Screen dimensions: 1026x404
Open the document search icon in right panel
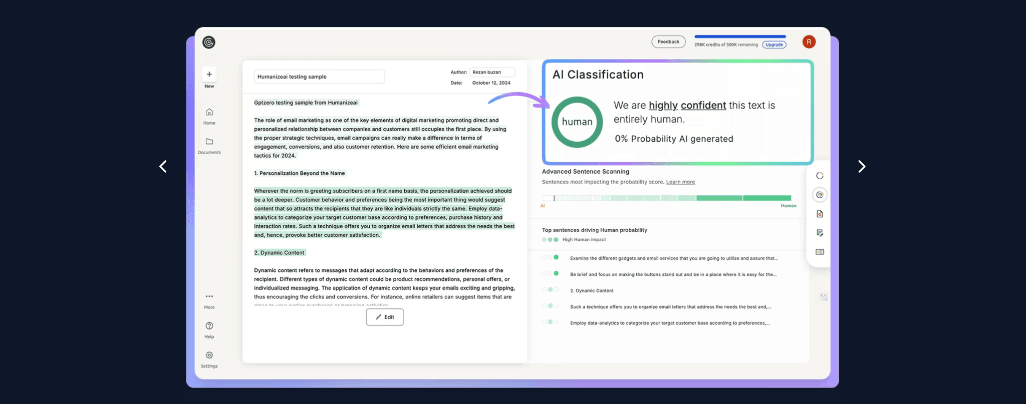[x=820, y=214]
